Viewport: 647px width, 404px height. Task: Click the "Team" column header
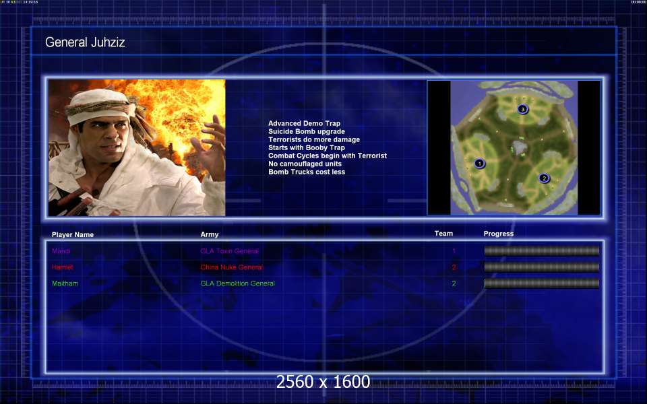(x=443, y=234)
